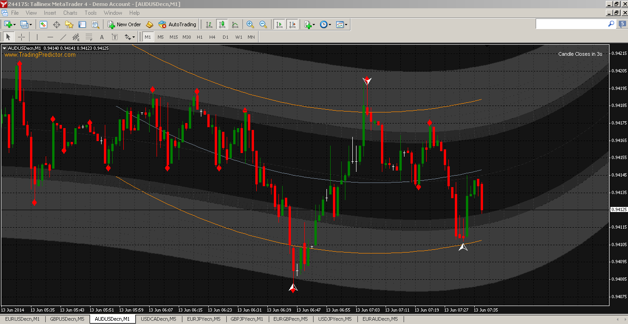Open the Market Watch panel icon
628x324 pixels.
[43, 24]
